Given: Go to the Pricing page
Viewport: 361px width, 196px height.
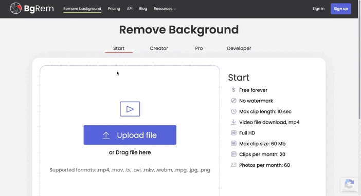Looking at the screenshot, I should (114, 9).
